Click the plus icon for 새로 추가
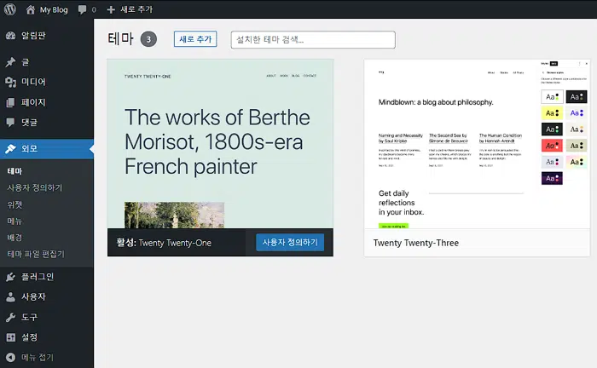The image size is (597, 368). click(111, 9)
